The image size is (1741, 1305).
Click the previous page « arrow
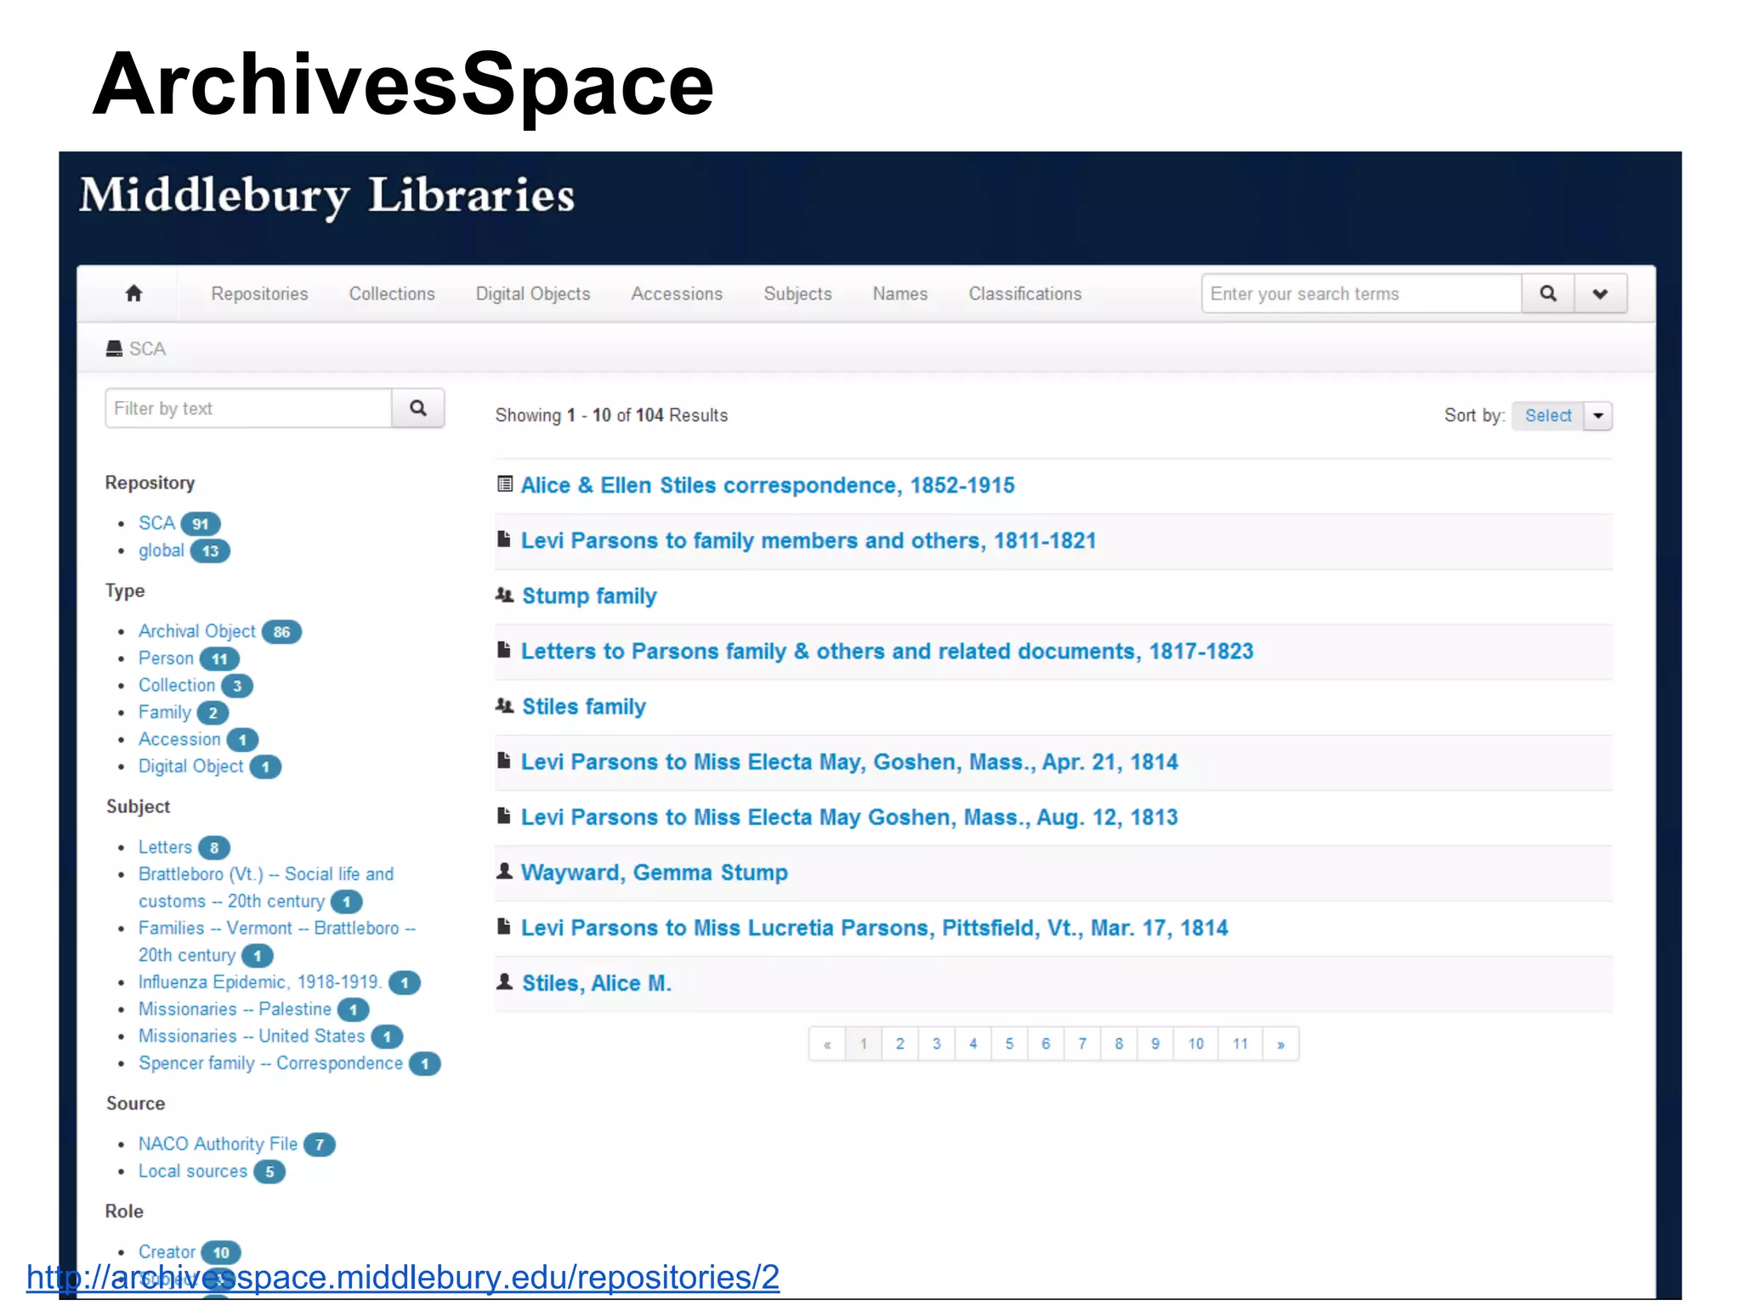pyautogui.click(x=827, y=1043)
